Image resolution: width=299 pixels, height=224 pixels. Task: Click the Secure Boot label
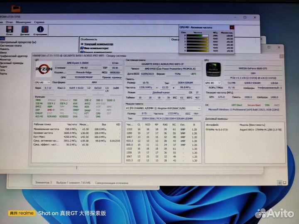[254, 105]
